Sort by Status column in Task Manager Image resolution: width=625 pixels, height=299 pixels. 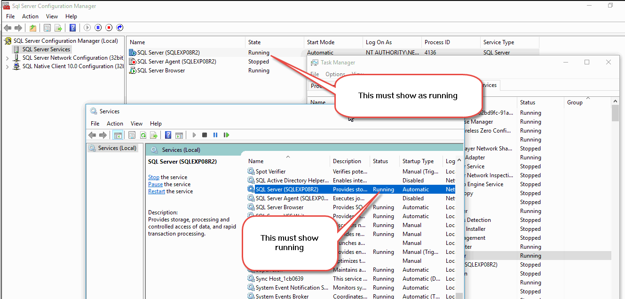click(x=540, y=102)
